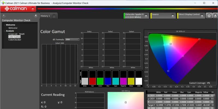Open the Grayscale - Multi page
218x109 pixels.
[16, 34]
